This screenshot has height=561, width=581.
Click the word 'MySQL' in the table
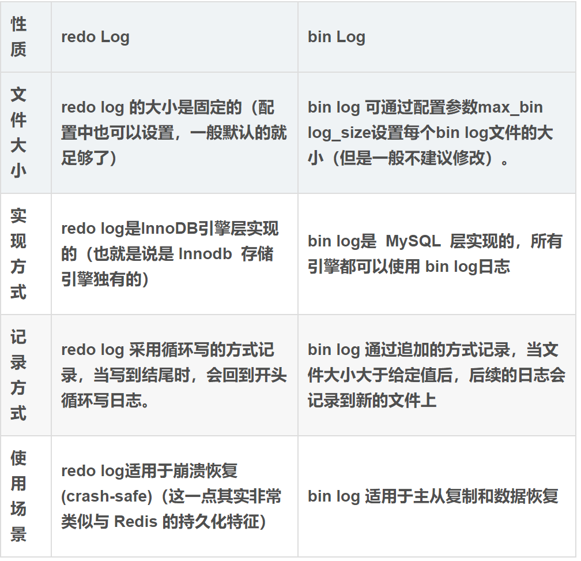(x=413, y=241)
